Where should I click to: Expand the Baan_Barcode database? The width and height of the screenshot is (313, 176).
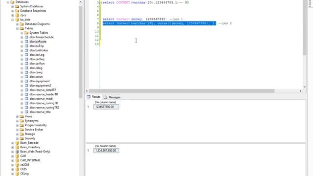tap(13, 143)
